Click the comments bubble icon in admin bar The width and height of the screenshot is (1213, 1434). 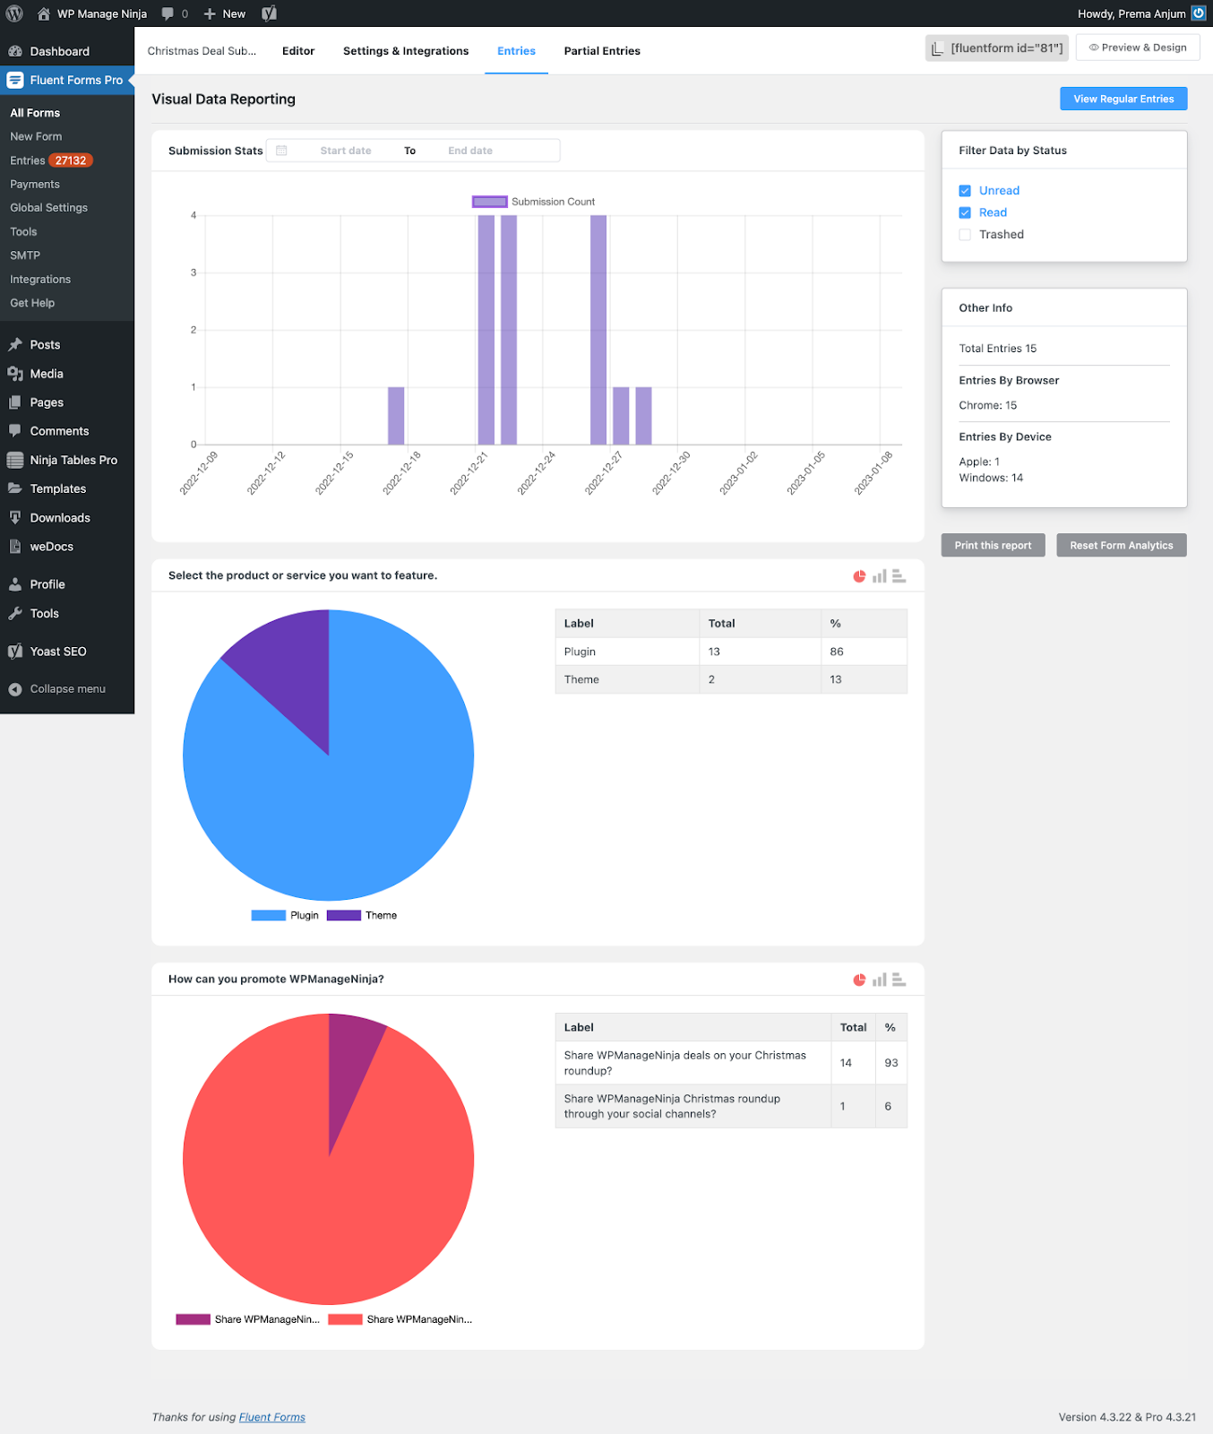pyautogui.click(x=168, y=13)
